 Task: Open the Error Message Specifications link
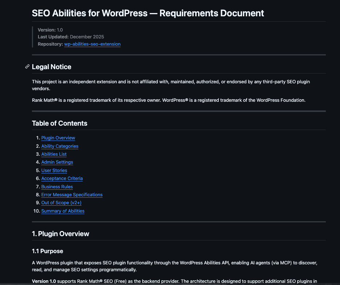72,194
